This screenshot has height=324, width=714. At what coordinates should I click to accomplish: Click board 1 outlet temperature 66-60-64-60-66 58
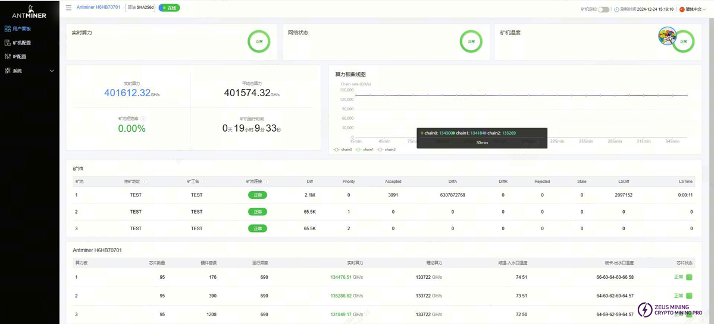click(615, 277)
